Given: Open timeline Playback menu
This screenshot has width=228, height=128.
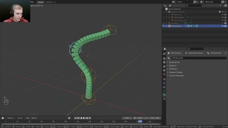Looking at the screenshot, I should [x=11, y=118].
